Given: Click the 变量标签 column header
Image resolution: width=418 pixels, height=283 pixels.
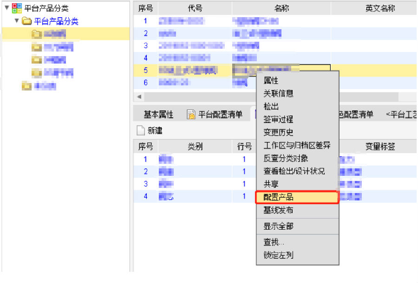Looking at the screenshot, I should pos(380,147).
